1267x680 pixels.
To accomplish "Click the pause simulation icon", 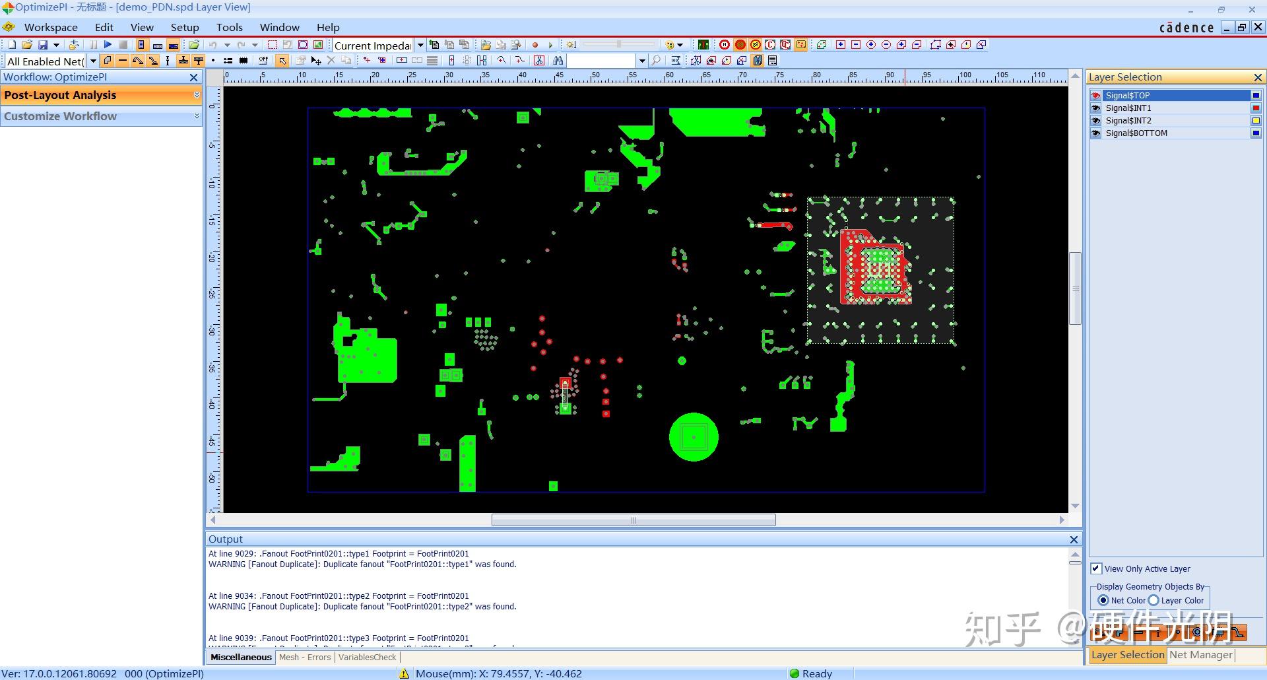I will 93,45.
